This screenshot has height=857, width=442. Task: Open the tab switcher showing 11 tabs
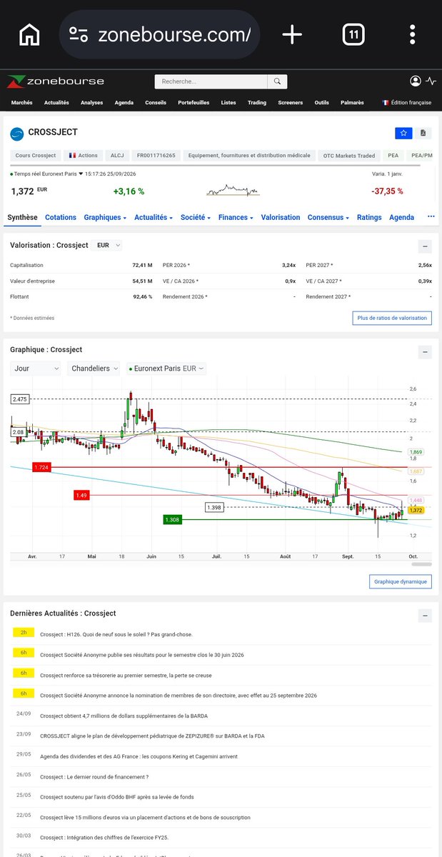pyautogui.click(x=353, y=34)
